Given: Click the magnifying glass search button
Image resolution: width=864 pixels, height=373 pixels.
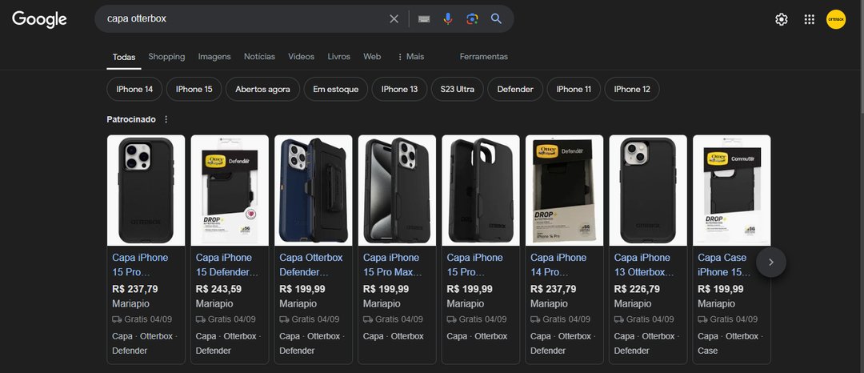Looking at the screenshot, I should tap(497, 19).
